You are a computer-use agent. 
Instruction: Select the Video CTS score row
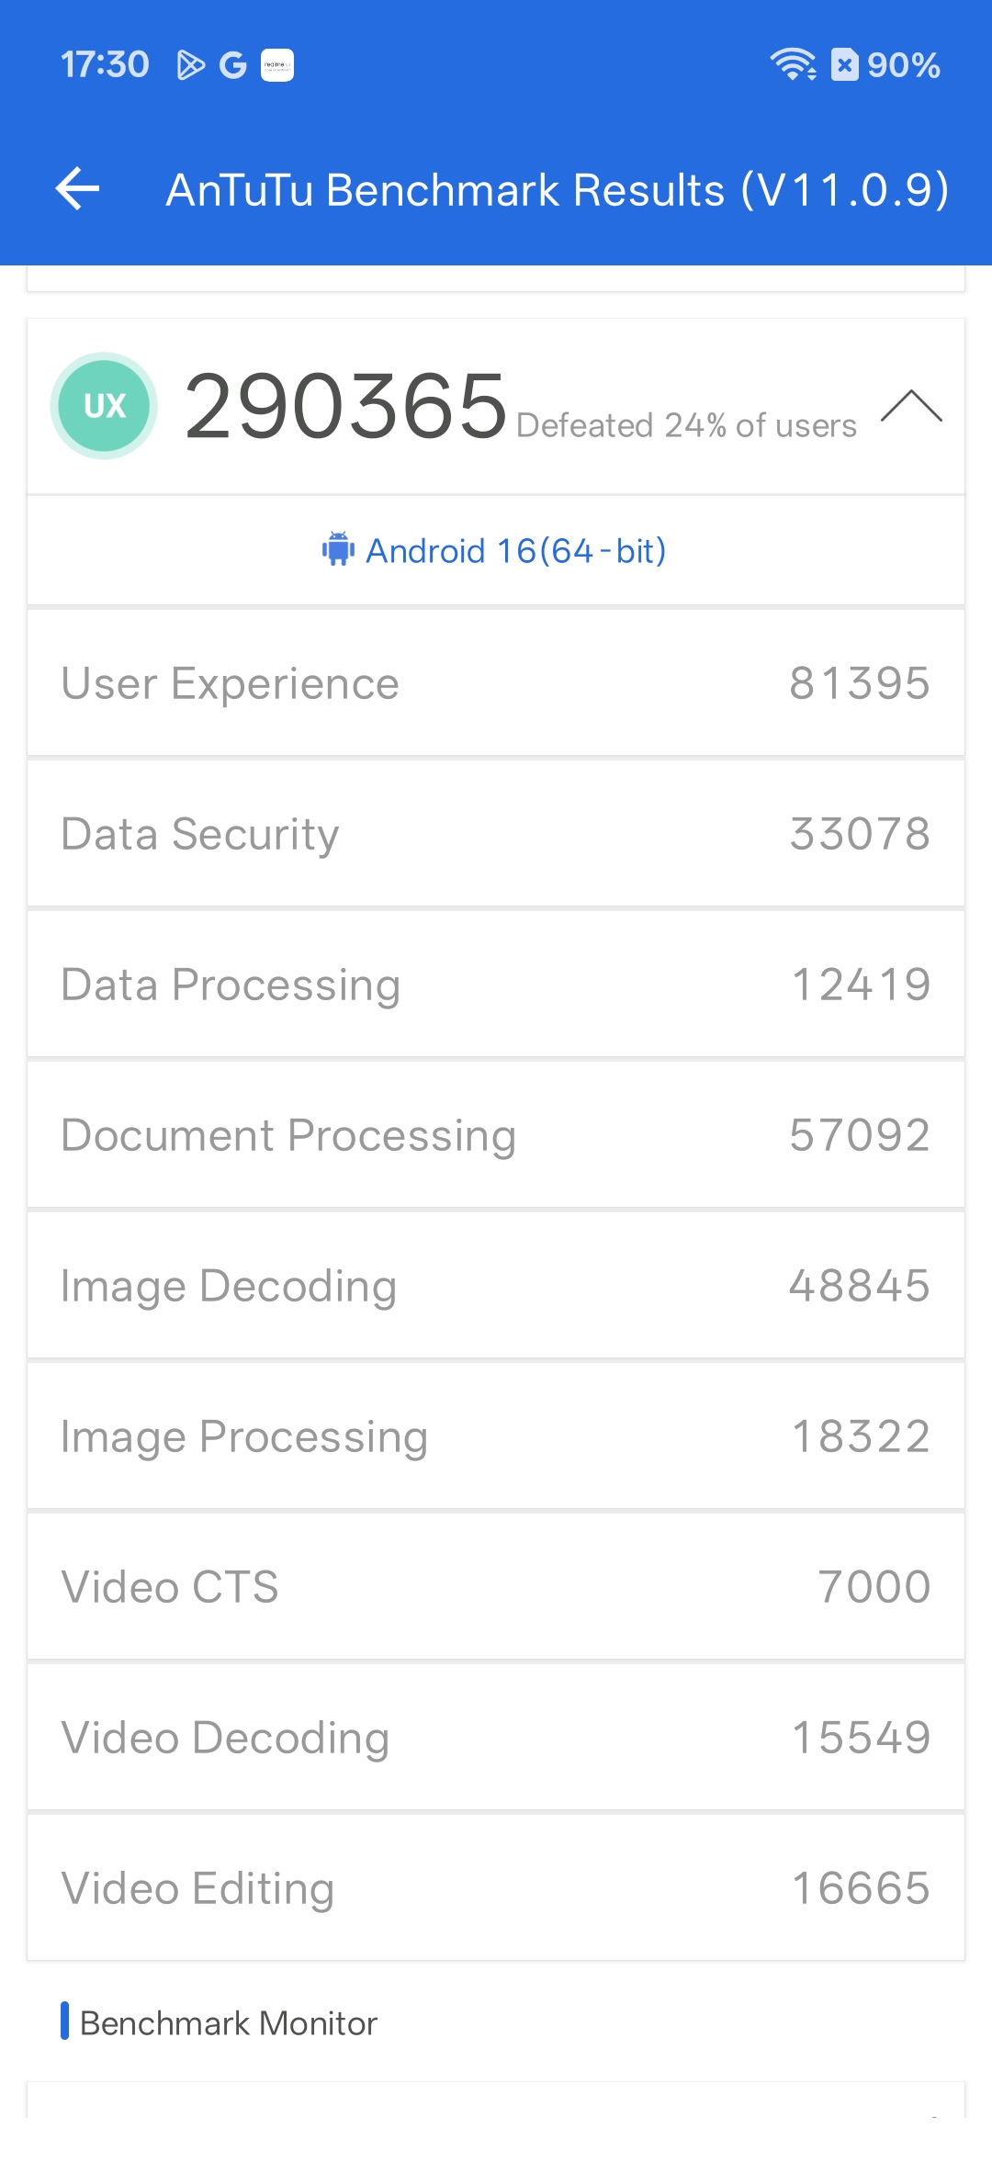pyautogui.click(x=496, y=1587)
